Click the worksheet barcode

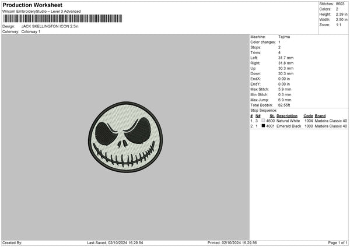62,19
